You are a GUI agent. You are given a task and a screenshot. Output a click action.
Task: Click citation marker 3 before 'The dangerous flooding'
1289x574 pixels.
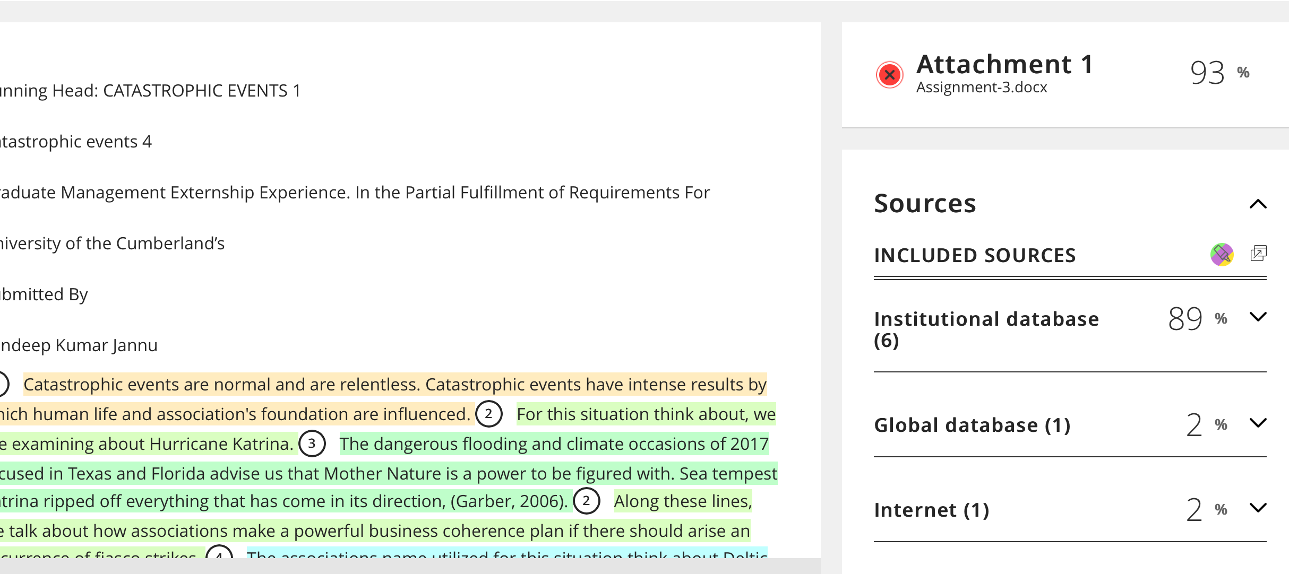click(x=312, y=443)
